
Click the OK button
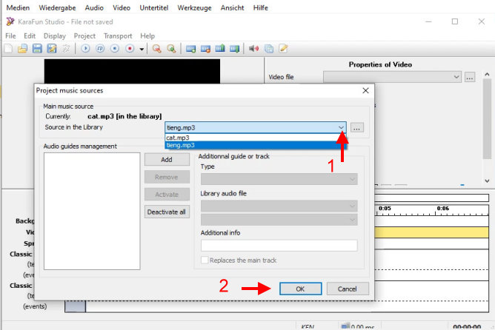click(300, 289)
